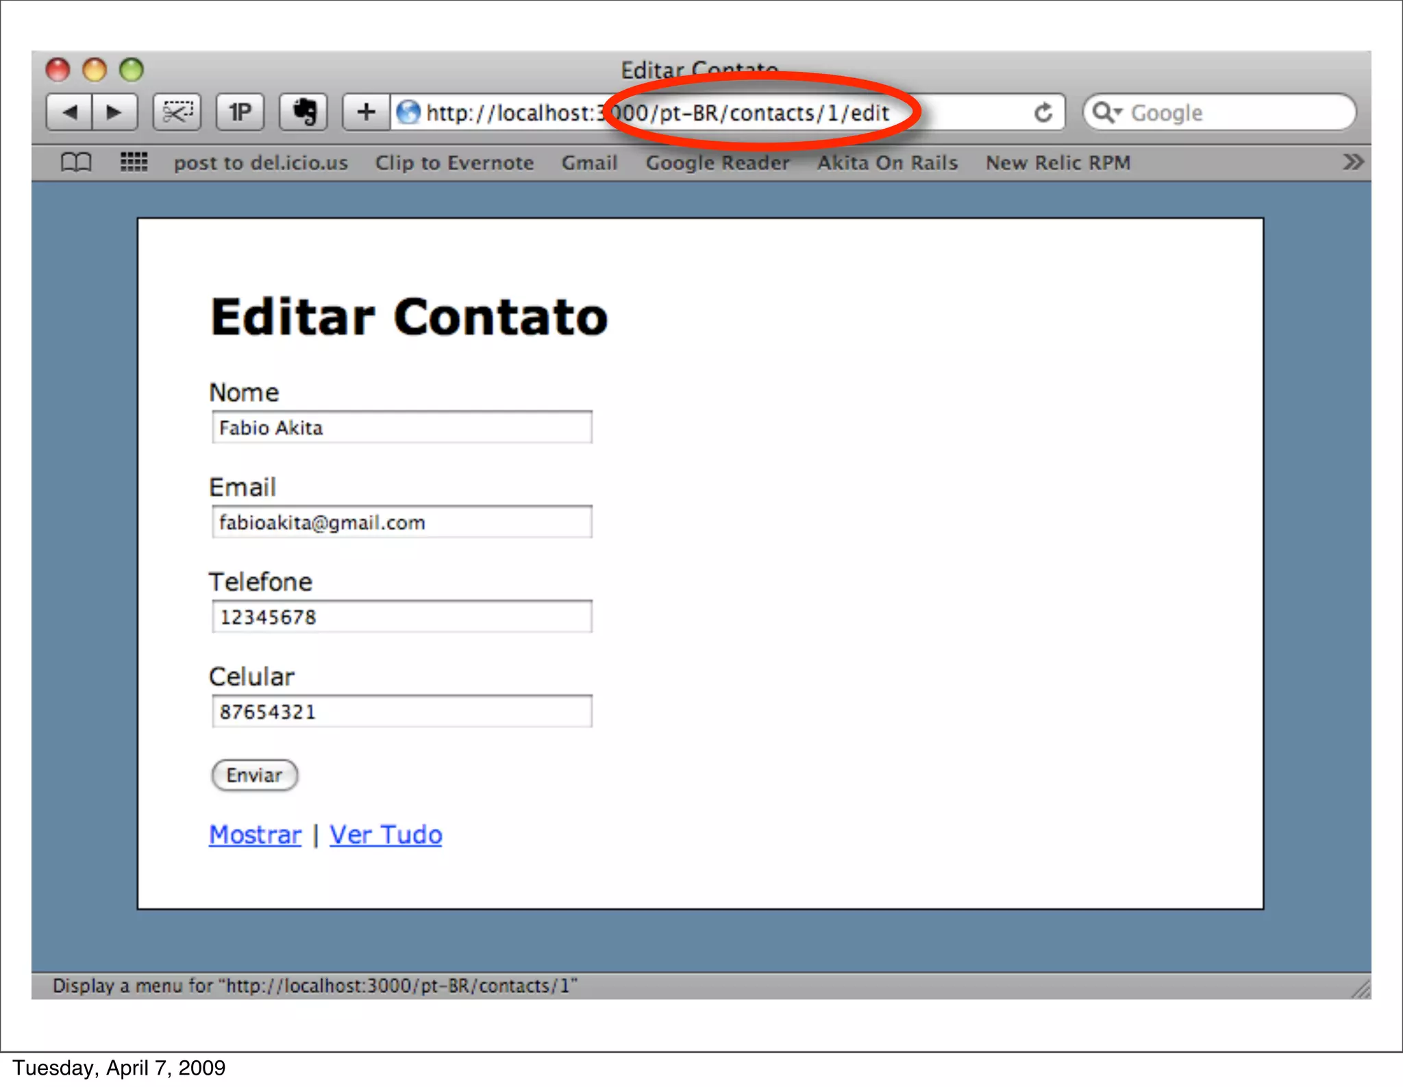Click the globe site icon in address bar
The height and width of the screenshot is (1087, 1403).
[x=409, y=112]
